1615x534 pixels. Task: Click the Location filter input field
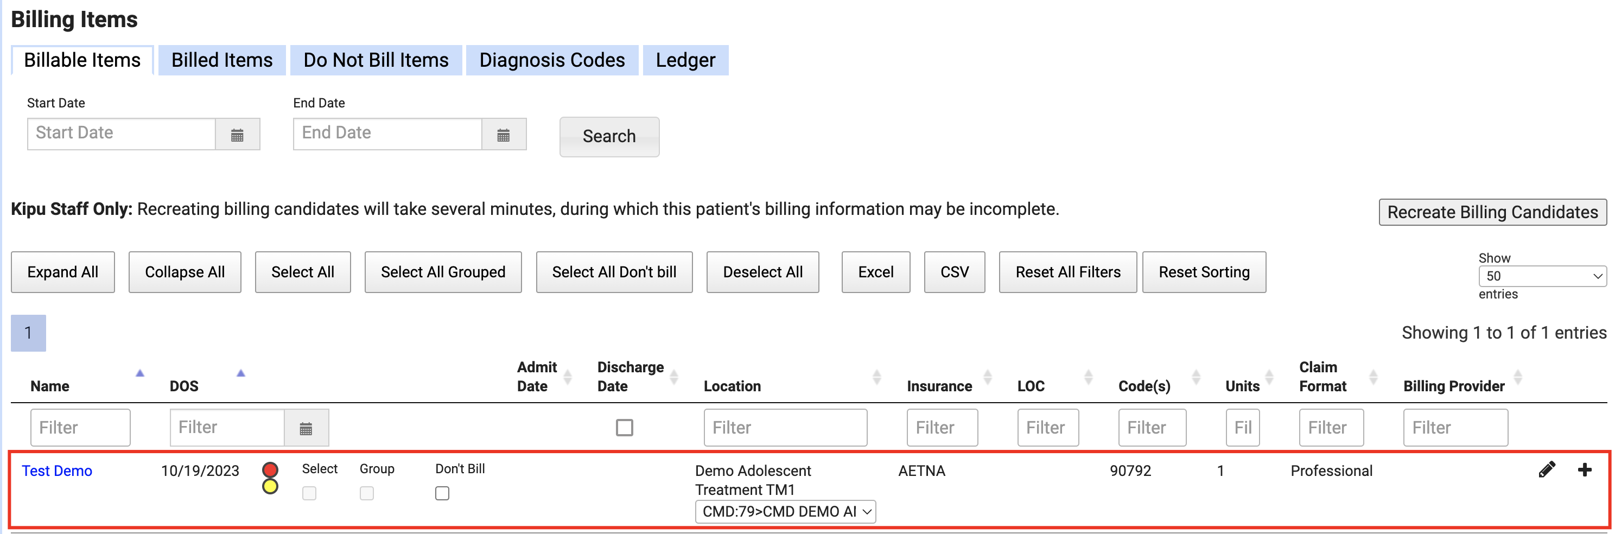[x=785, y=428]
